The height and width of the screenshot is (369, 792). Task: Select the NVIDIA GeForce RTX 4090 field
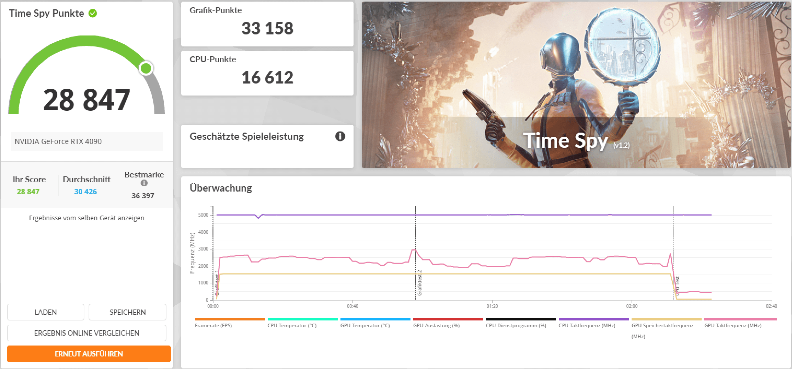click(86, 141)
